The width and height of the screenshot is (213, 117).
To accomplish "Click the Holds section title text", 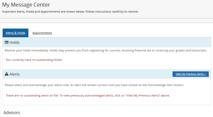I will pyautogui.click(x=14, y=42).
